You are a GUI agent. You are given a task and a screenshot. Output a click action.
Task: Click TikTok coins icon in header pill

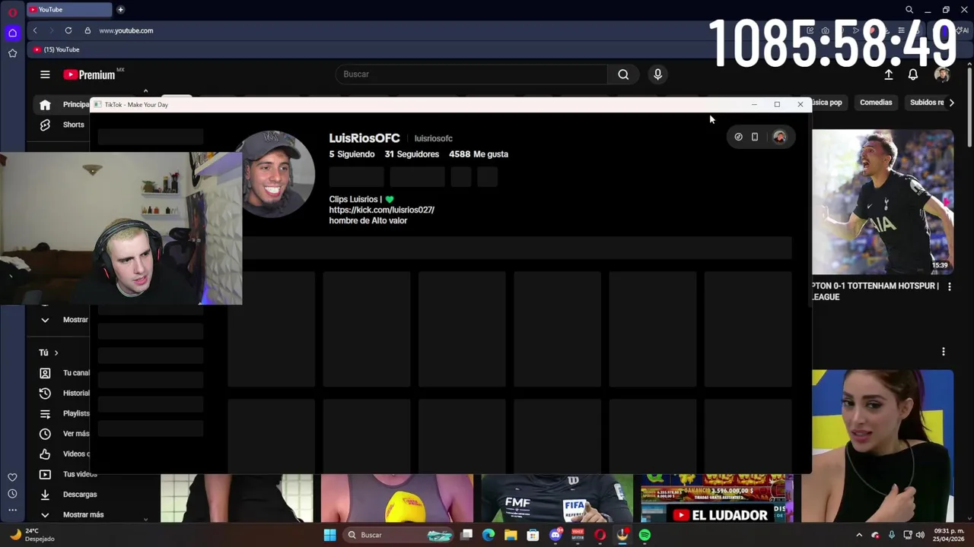[x=738, y=138]
